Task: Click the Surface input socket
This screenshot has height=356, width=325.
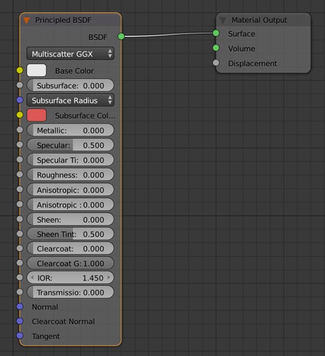Action: [x=216, y=33]
